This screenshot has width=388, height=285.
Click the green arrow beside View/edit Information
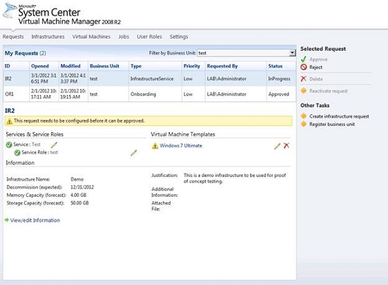point(7,220)
